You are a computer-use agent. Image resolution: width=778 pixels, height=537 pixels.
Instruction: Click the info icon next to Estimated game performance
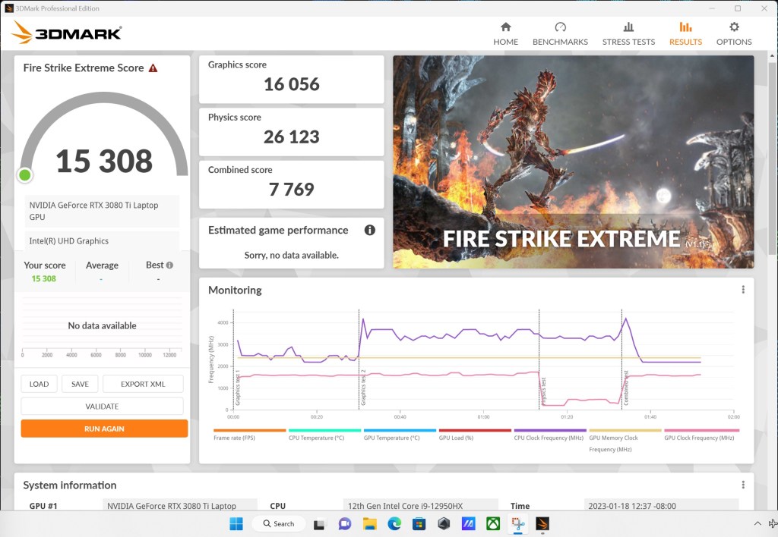tap(370, 230)
